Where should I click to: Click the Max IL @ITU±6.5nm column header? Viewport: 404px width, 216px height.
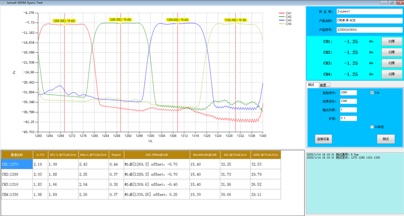pos(93,155)
